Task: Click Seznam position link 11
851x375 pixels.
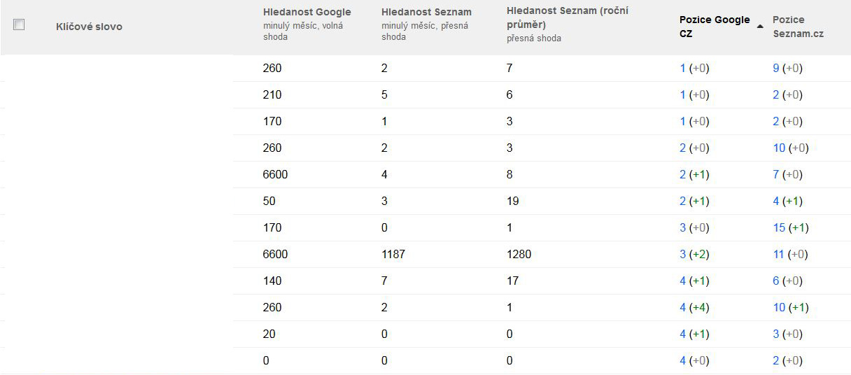Action: pos(778,255)
